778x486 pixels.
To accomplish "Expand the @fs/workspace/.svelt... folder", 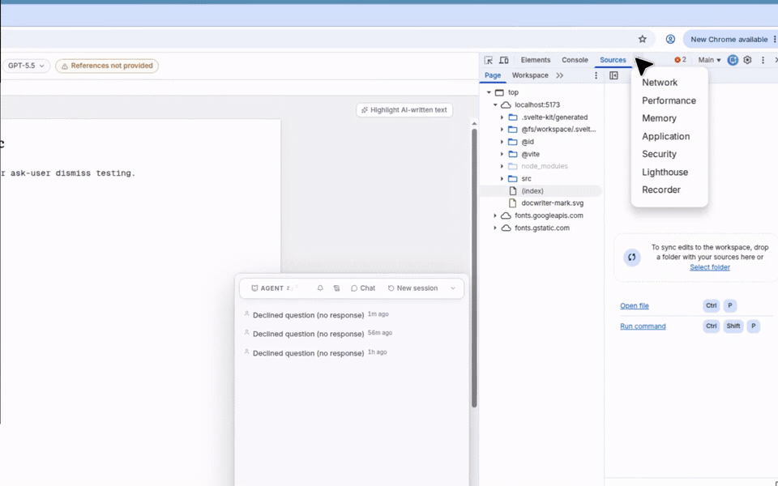I will pyautogui.click(x=502, y=130).
